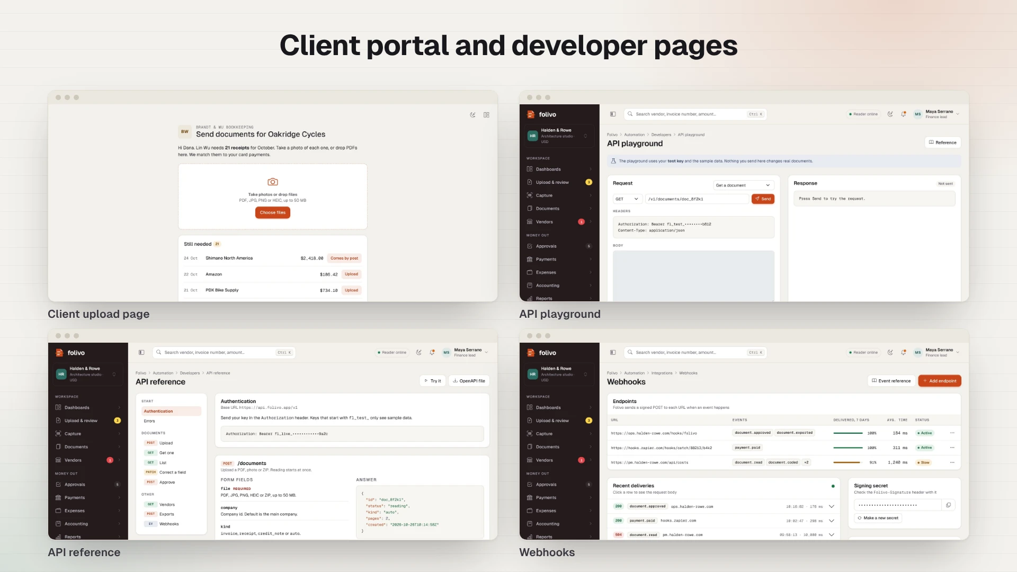Collapse the sidebar in the Webhooks window

[613, 352]
